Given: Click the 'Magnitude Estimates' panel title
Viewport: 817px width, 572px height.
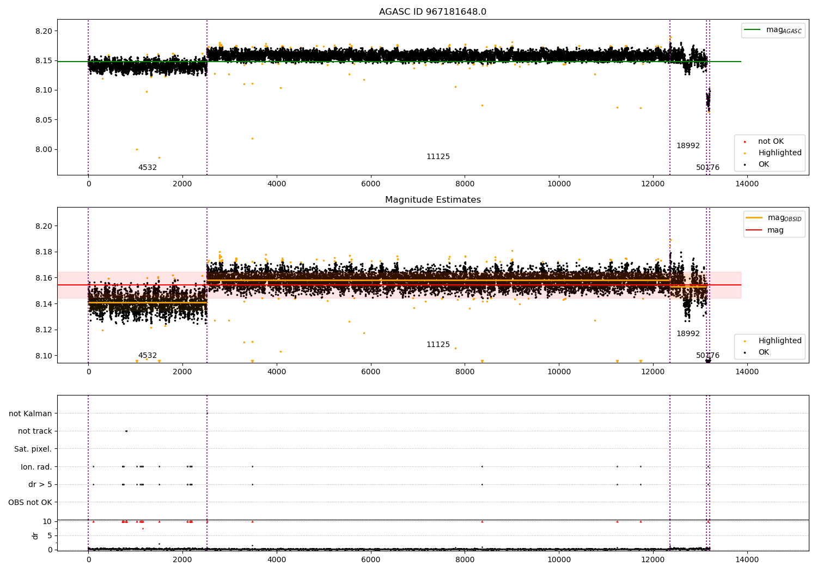Looking at the screenshot, I should [432, 200].
